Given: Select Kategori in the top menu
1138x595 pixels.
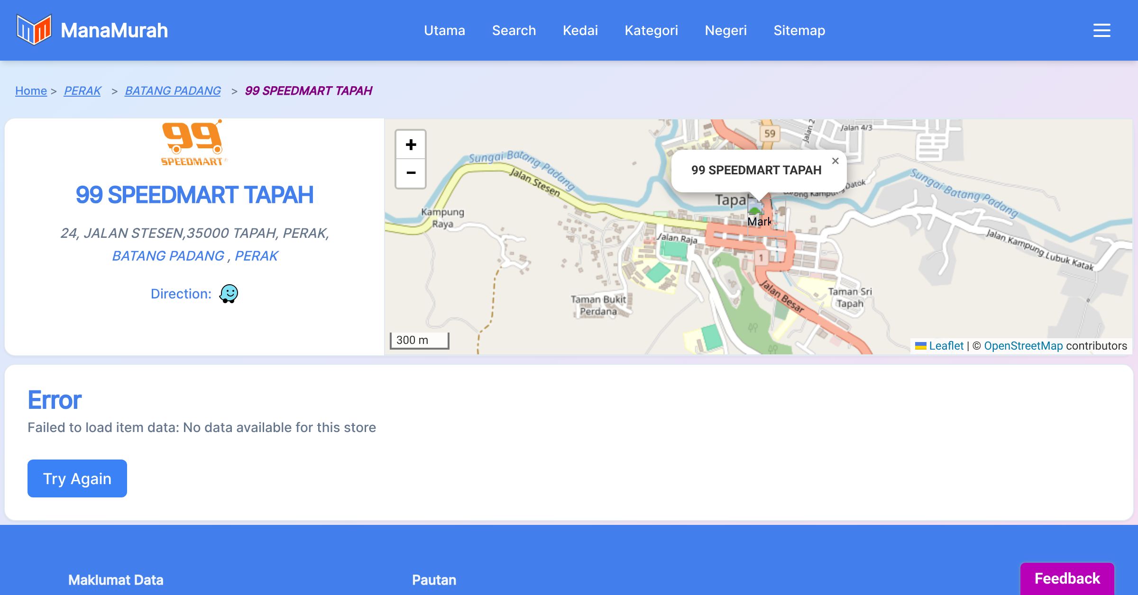Looking at the screenshot, I should tap(651, 30).
